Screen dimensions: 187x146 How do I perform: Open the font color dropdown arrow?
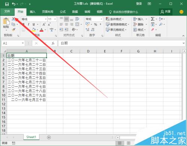(x=45, y=30)
